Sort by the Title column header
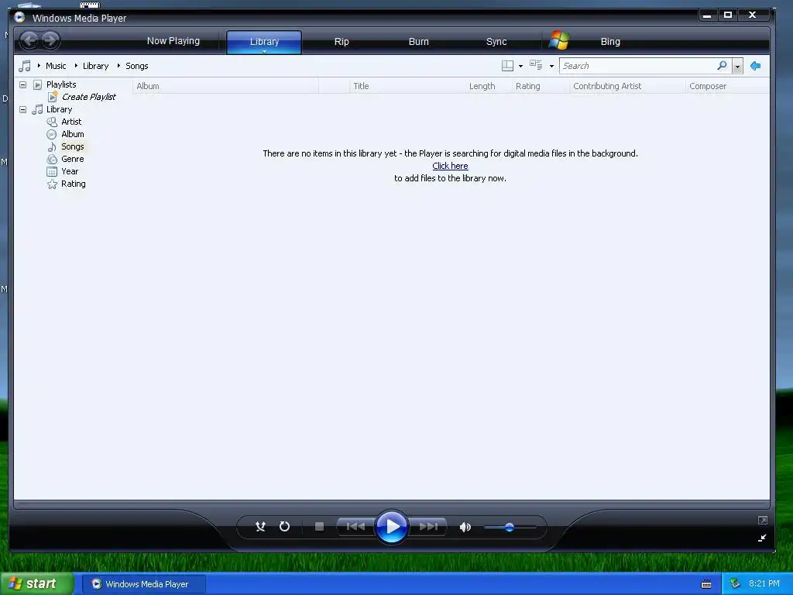Viewport: 793px width, 595px height. pyautogui.click(x=407, y=86)
